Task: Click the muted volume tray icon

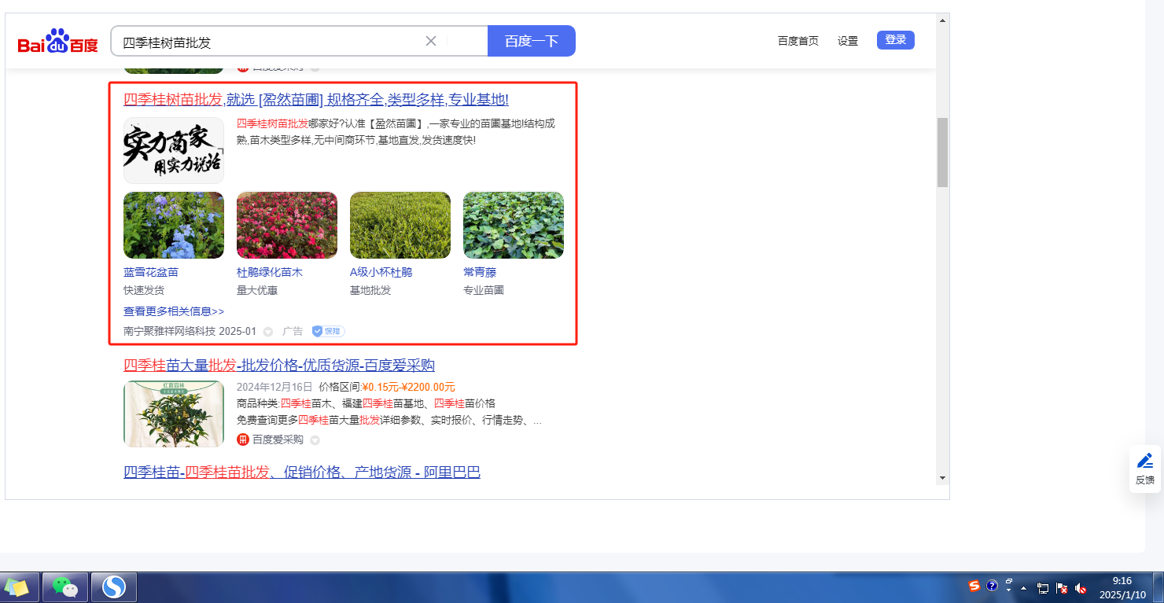Action: coord(1081,588)
